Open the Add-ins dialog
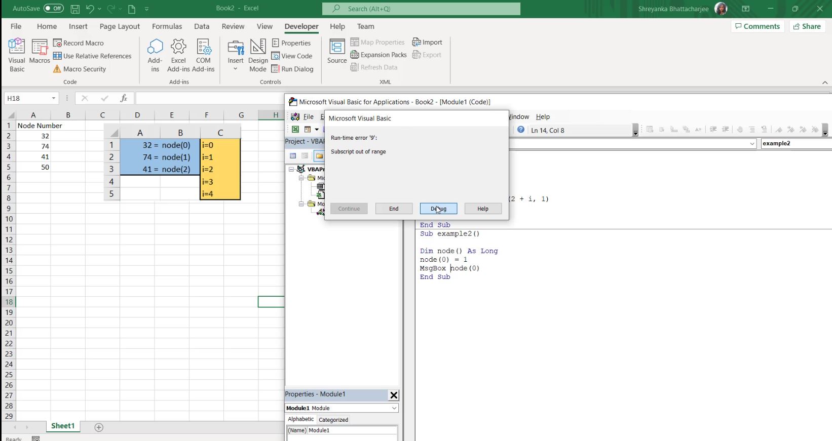The height and width of the screenshot is (441, 832). pos(155,55)
